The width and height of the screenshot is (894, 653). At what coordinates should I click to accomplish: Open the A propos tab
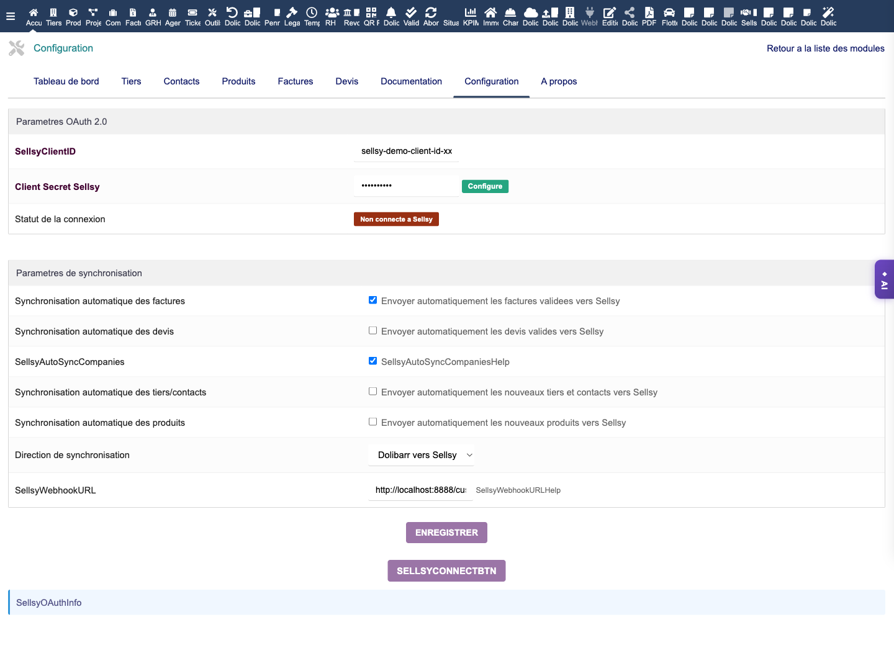[x=559, y=81]
